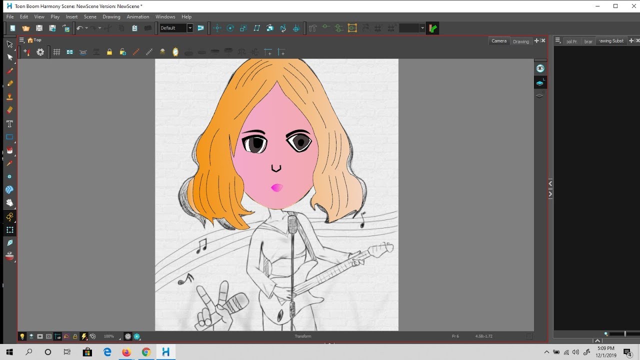Open Firefox from the taskbar
This screenshot has height=360, width=640.
click(126, 352)
